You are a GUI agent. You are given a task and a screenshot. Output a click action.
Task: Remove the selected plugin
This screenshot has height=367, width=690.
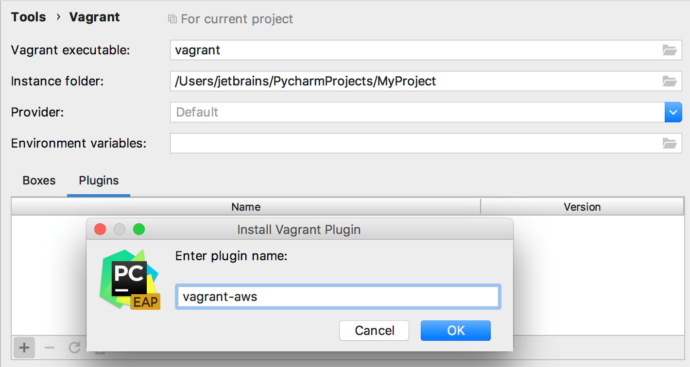(x=49, y=348)
